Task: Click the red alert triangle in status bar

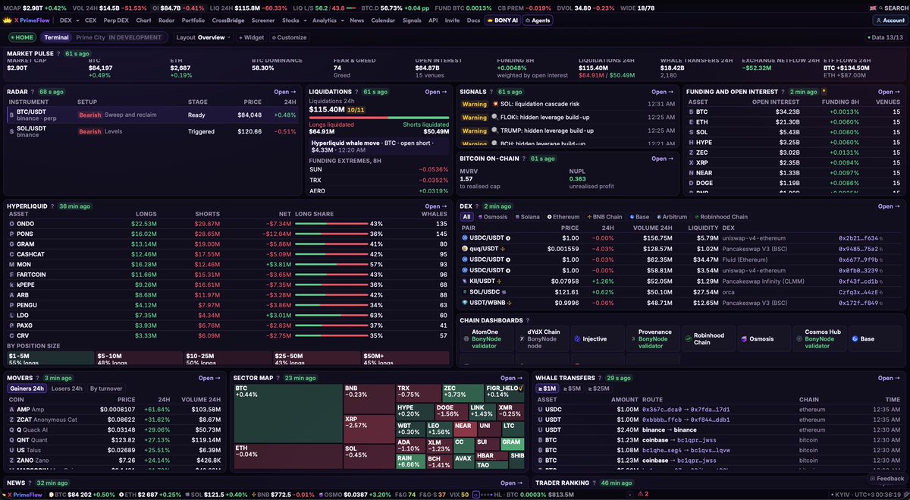Action: 640,494
